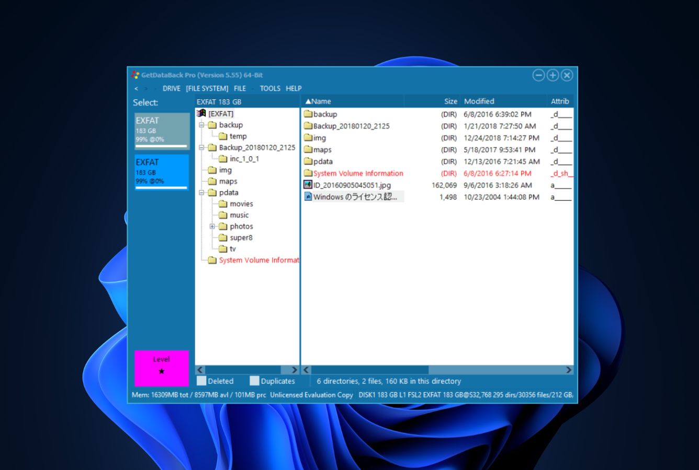This screenshot has width=699, height=470.
Task: Select the temp folder icon in the tree
Action: click(x=223, y=136)
